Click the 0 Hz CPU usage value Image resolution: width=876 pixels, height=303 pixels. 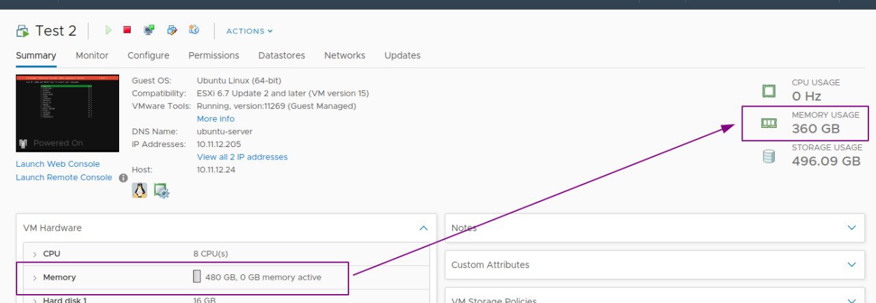tap(807, 96)
